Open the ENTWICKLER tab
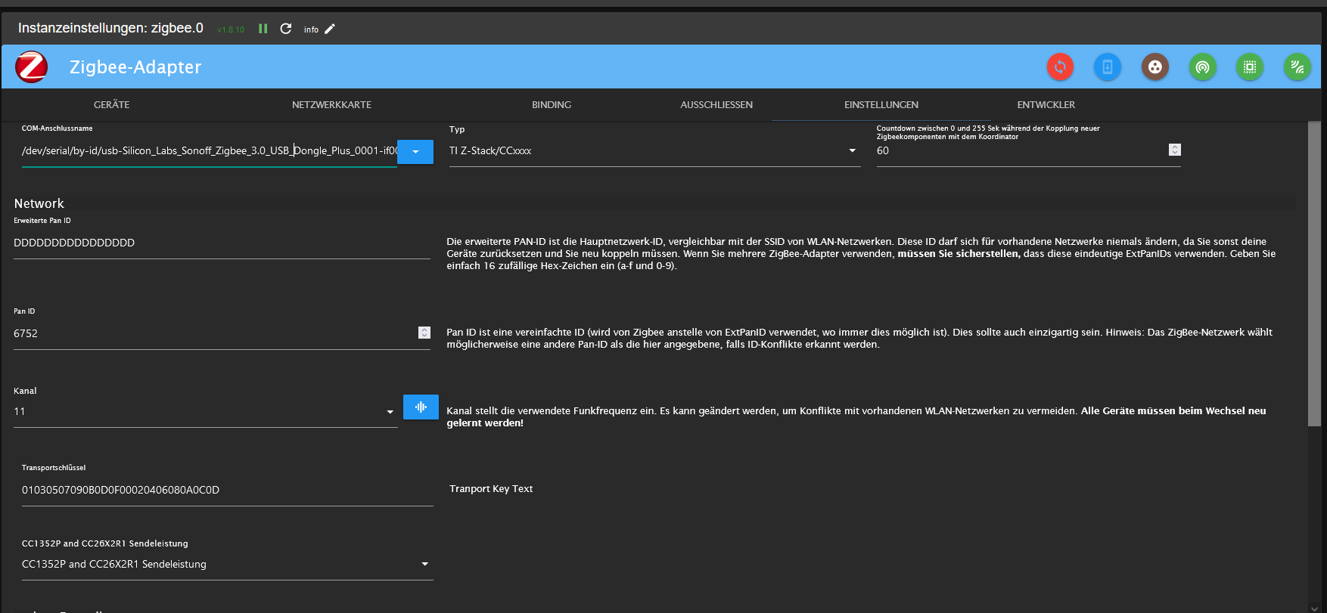1327x613 pixels. pyautogui.click(x=1046, y=104)
